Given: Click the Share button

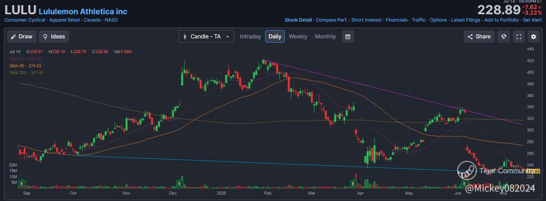Looking at the screenshot, I should coord(479,37).
